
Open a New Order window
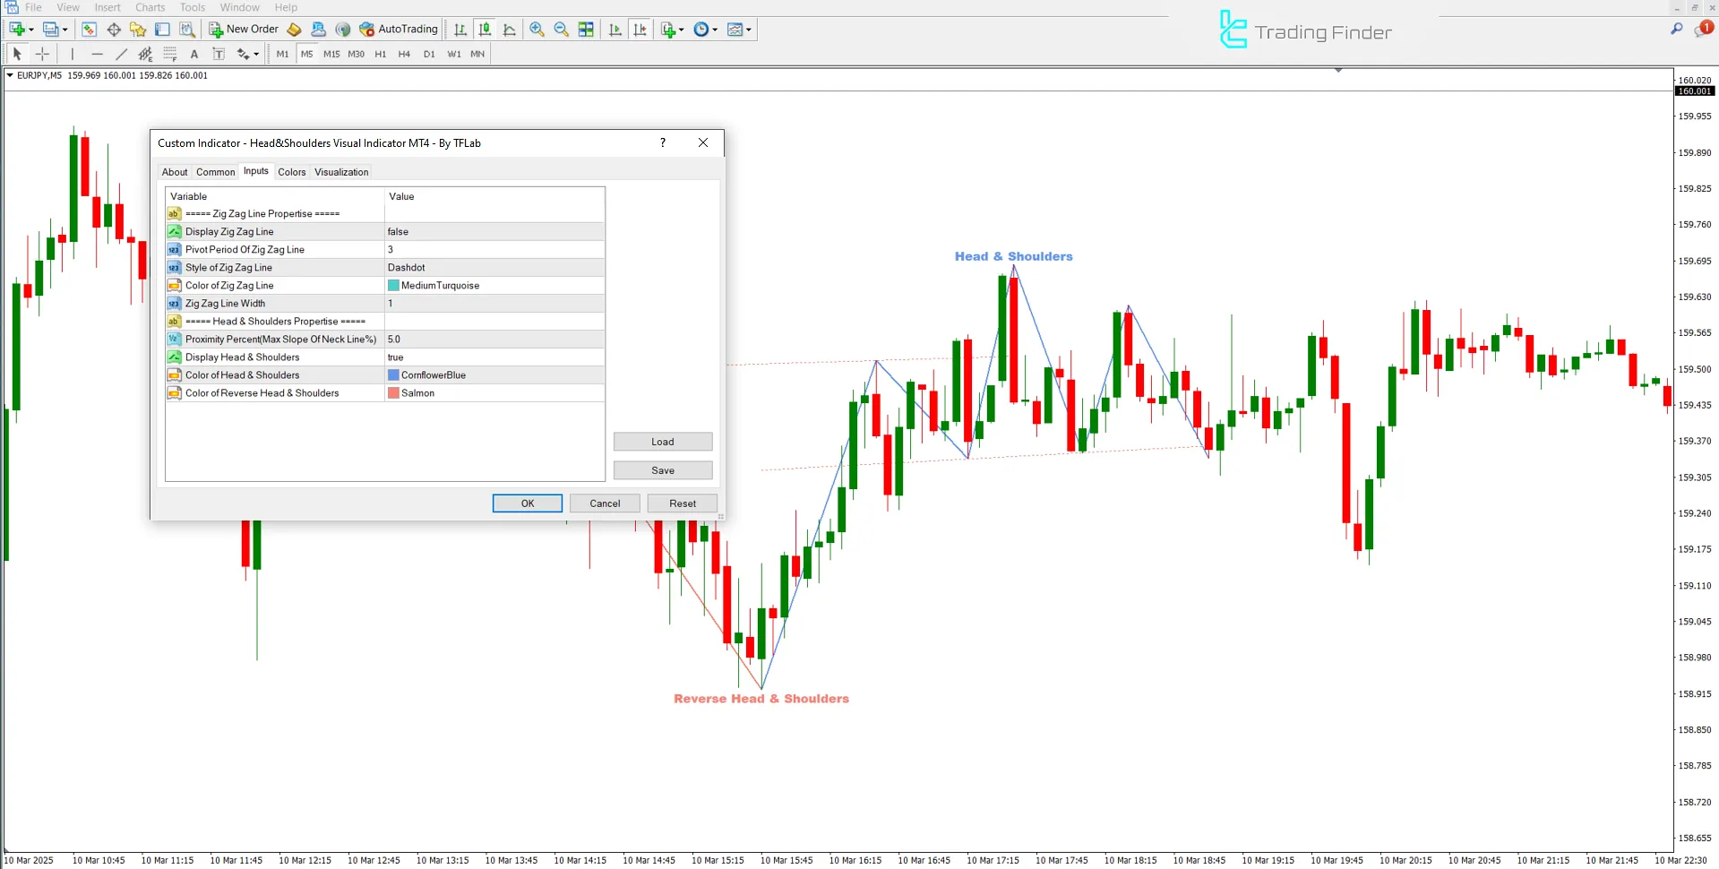pyautogui.click(x=243, y=29)
